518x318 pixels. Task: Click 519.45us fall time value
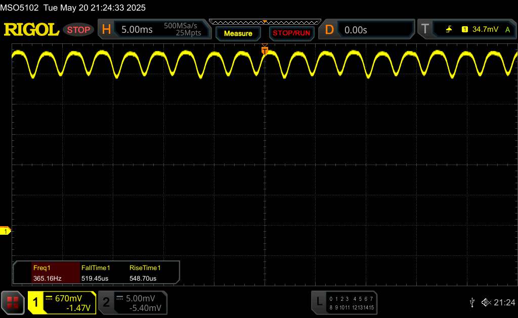click(x=95, y=279)
